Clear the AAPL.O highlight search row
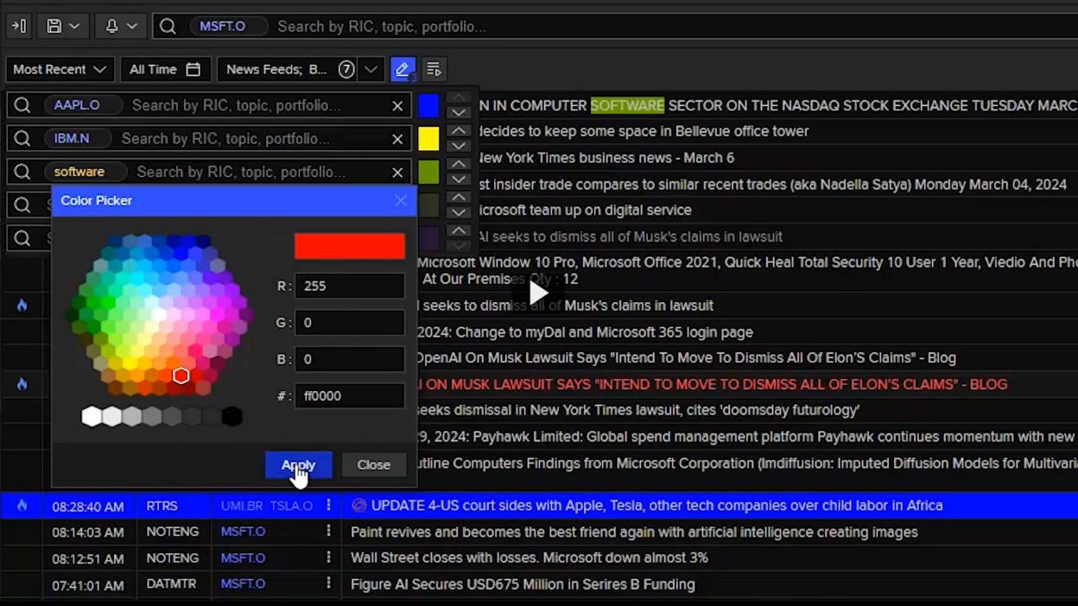 pyautogui.click(x=397, y=105)
